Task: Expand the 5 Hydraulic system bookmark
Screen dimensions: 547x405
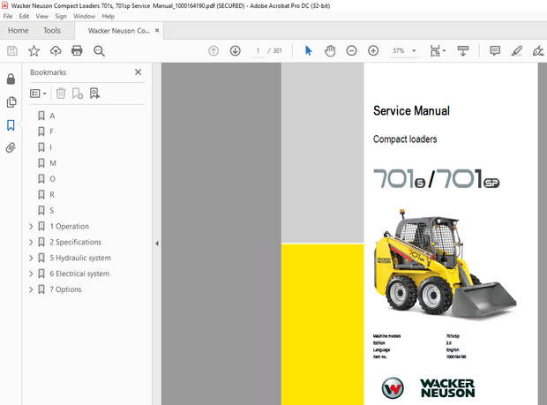Action: coord(31,258)
